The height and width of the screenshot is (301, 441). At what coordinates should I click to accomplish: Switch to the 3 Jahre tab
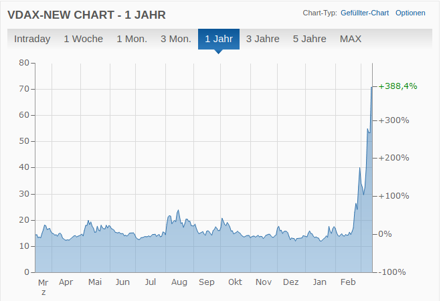tap(263, 39)
